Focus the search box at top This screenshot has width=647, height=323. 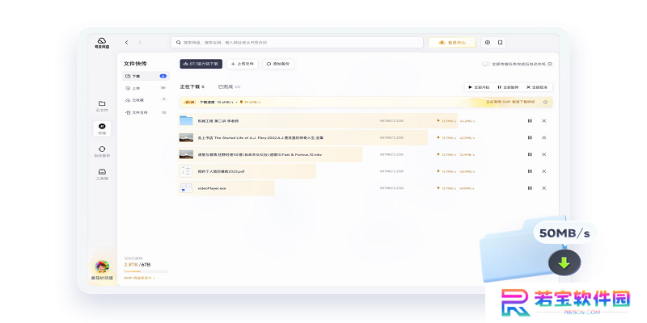(x=297, y=43)
